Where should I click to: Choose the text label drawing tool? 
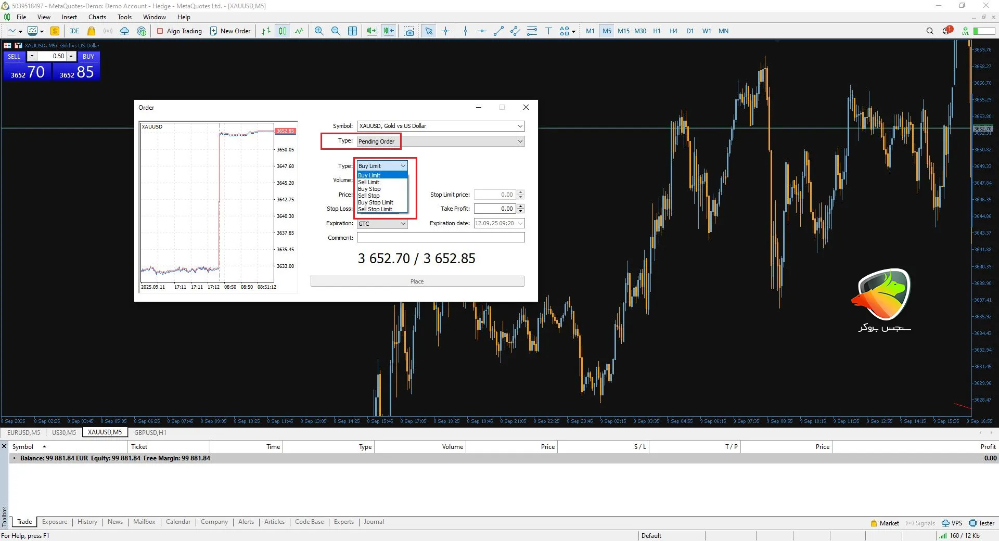click(548, 31)
